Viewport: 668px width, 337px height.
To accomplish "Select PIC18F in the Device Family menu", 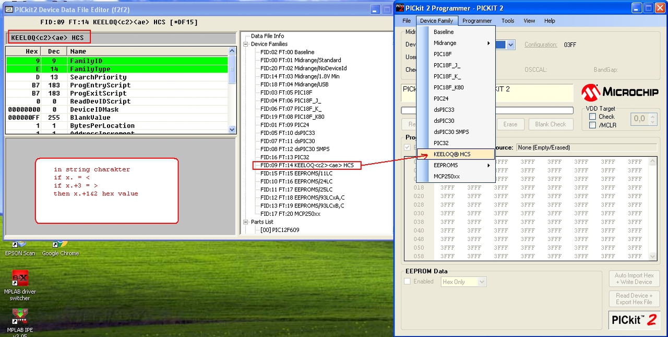I will pos(456,54).
